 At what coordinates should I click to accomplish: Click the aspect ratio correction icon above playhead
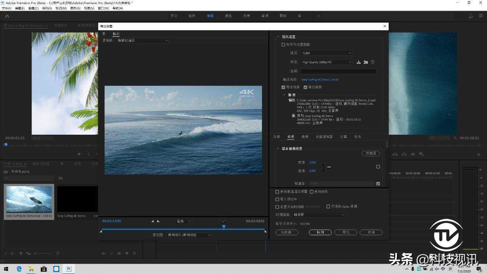tap(223, 221)
